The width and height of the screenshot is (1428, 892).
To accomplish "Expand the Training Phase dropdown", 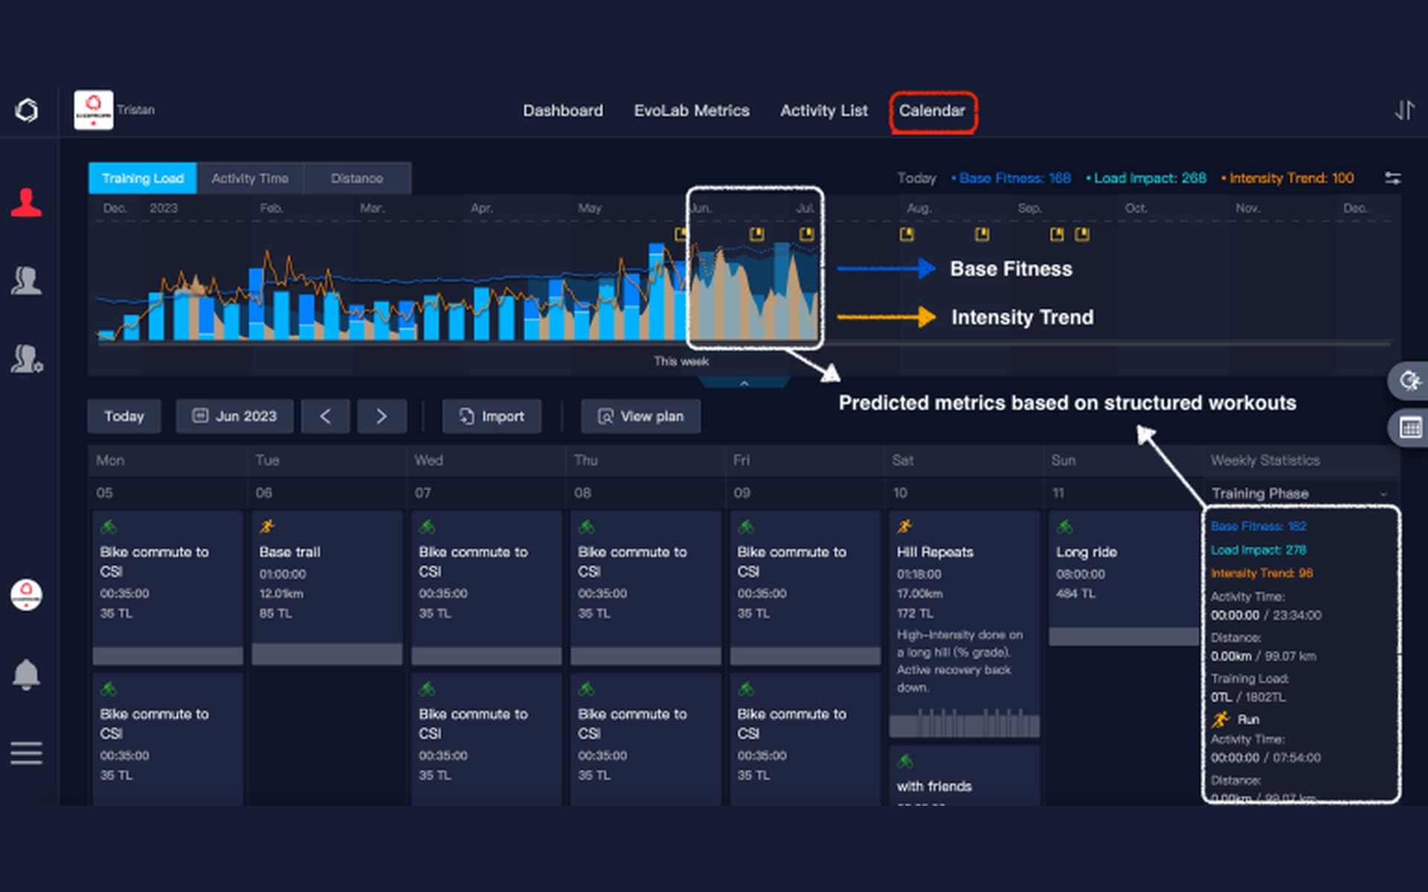I will (1299, 494).
